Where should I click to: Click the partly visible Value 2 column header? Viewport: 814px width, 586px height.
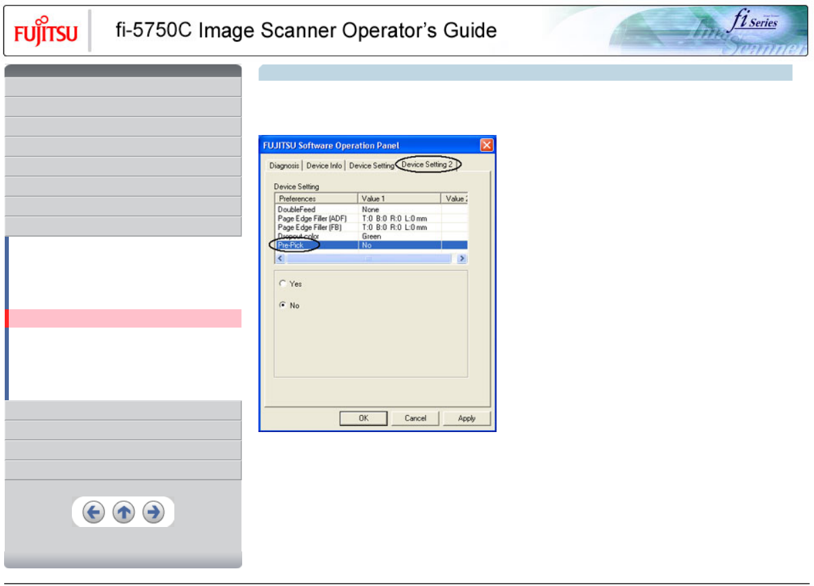(454, 199)
